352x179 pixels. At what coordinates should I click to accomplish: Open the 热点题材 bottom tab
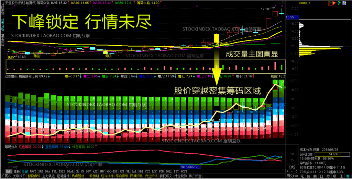click(78, 176)
